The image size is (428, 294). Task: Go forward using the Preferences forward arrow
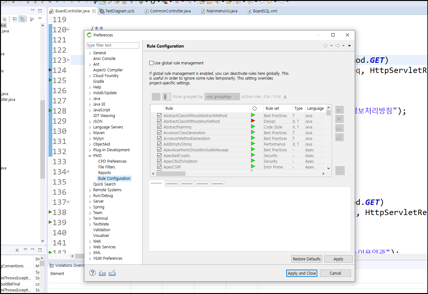(338, 46)
